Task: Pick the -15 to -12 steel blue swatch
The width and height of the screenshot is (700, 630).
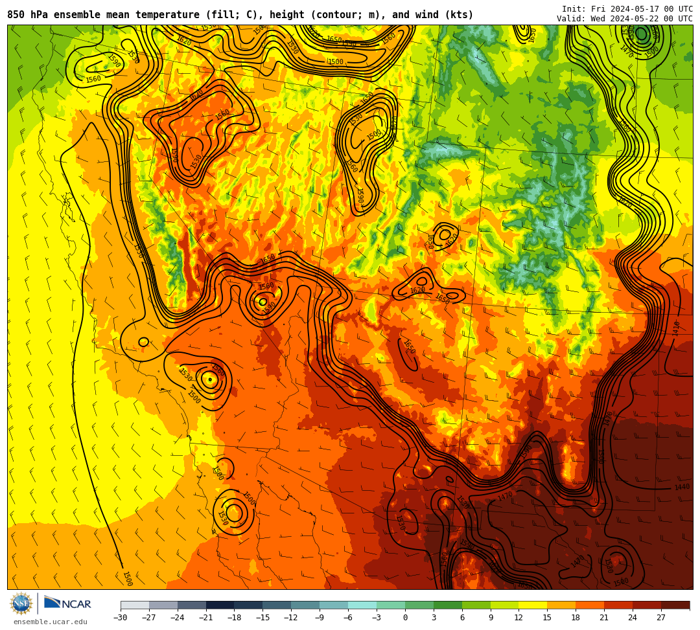Action: click(x=277, y=605)
